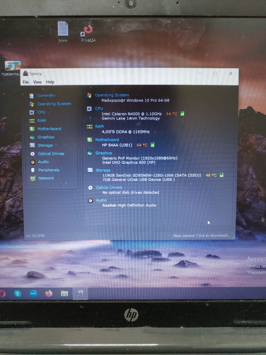This screenshot has height=355, width=266.
Task: Open the View menu
Action: [x=37, y=82]
